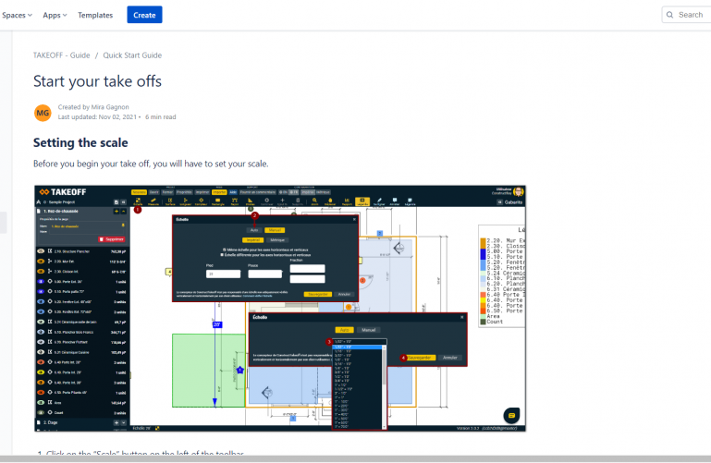Click the TAKEOFF logo in the screenshot
This screenshot has width=711, height=463.
pos(63,192)
